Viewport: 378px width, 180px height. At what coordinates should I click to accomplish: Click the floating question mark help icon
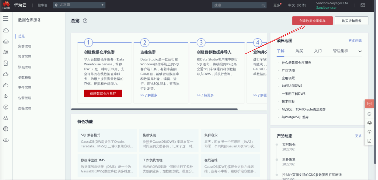[x=369, y=132]
